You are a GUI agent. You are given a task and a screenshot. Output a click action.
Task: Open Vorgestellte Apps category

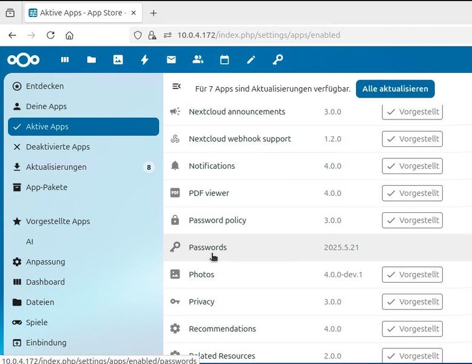83,221
